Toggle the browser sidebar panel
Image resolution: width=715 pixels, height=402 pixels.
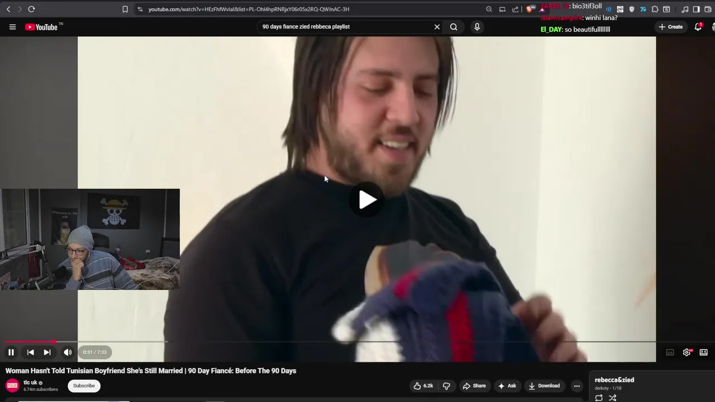click(696, 9)
